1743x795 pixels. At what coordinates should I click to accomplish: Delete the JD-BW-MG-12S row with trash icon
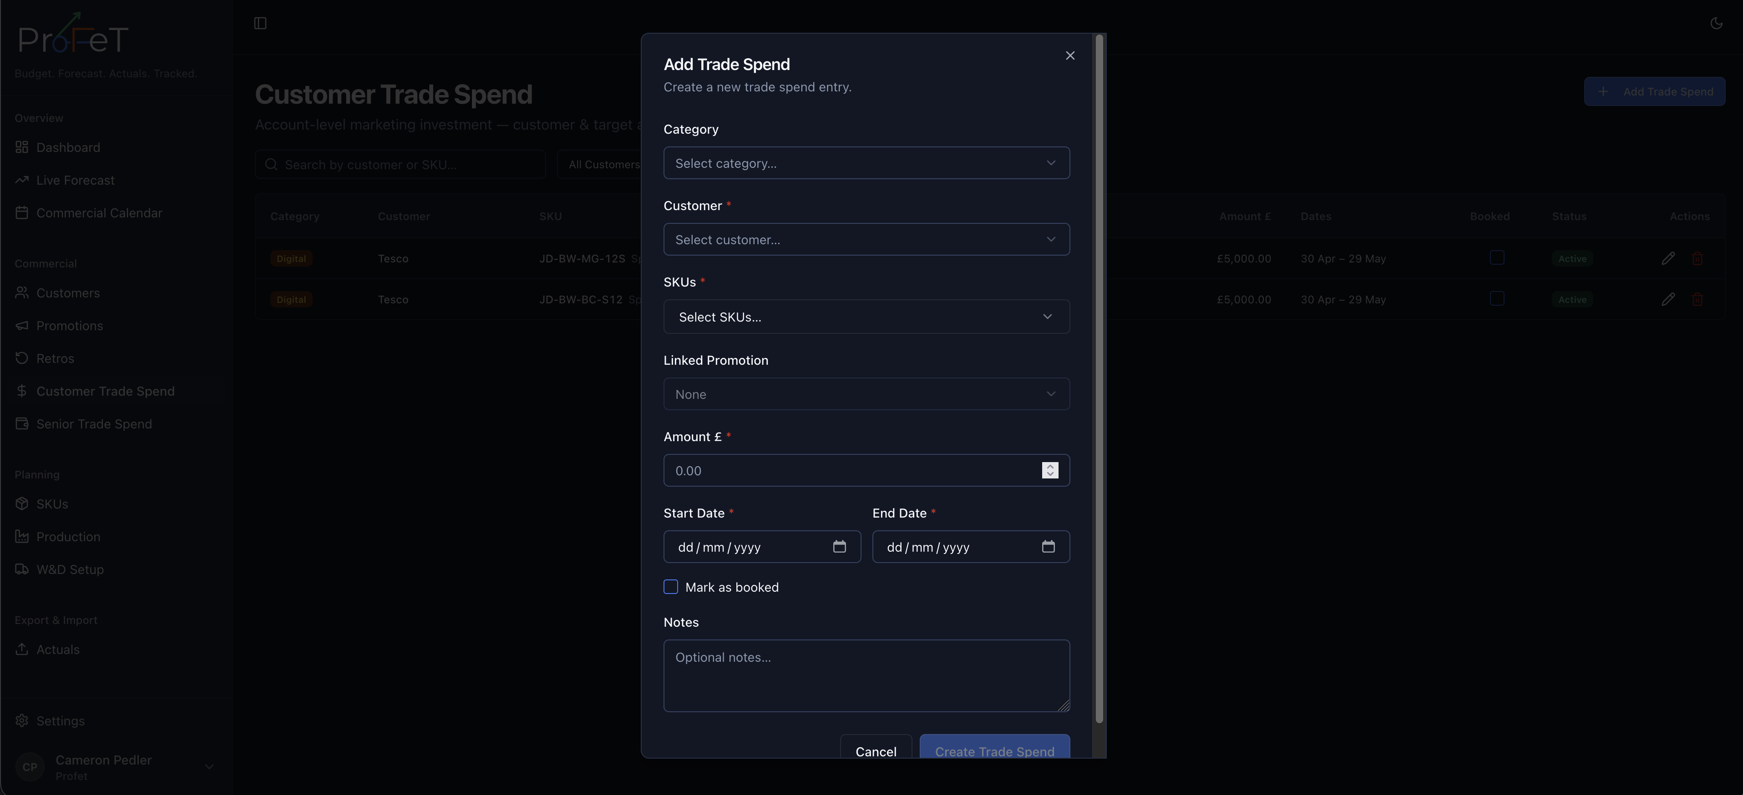1697,258
